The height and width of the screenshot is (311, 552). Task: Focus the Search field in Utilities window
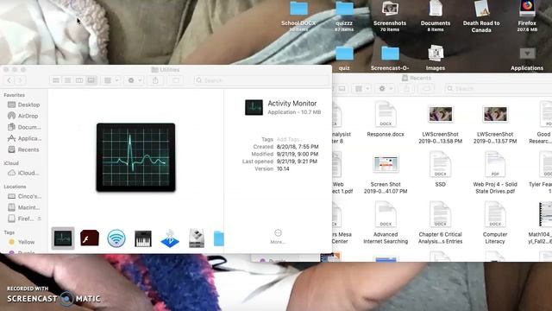tap(261, 80)
